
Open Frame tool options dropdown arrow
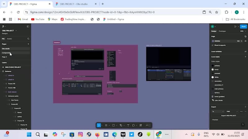pos(109,125)
